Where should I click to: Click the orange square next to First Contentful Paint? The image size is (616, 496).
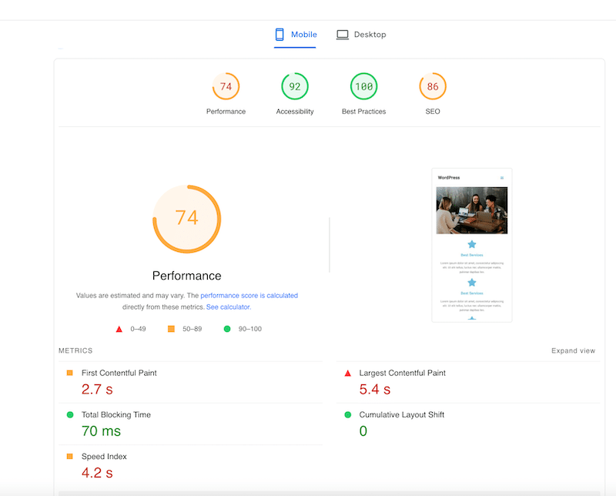tap(69, 373)
